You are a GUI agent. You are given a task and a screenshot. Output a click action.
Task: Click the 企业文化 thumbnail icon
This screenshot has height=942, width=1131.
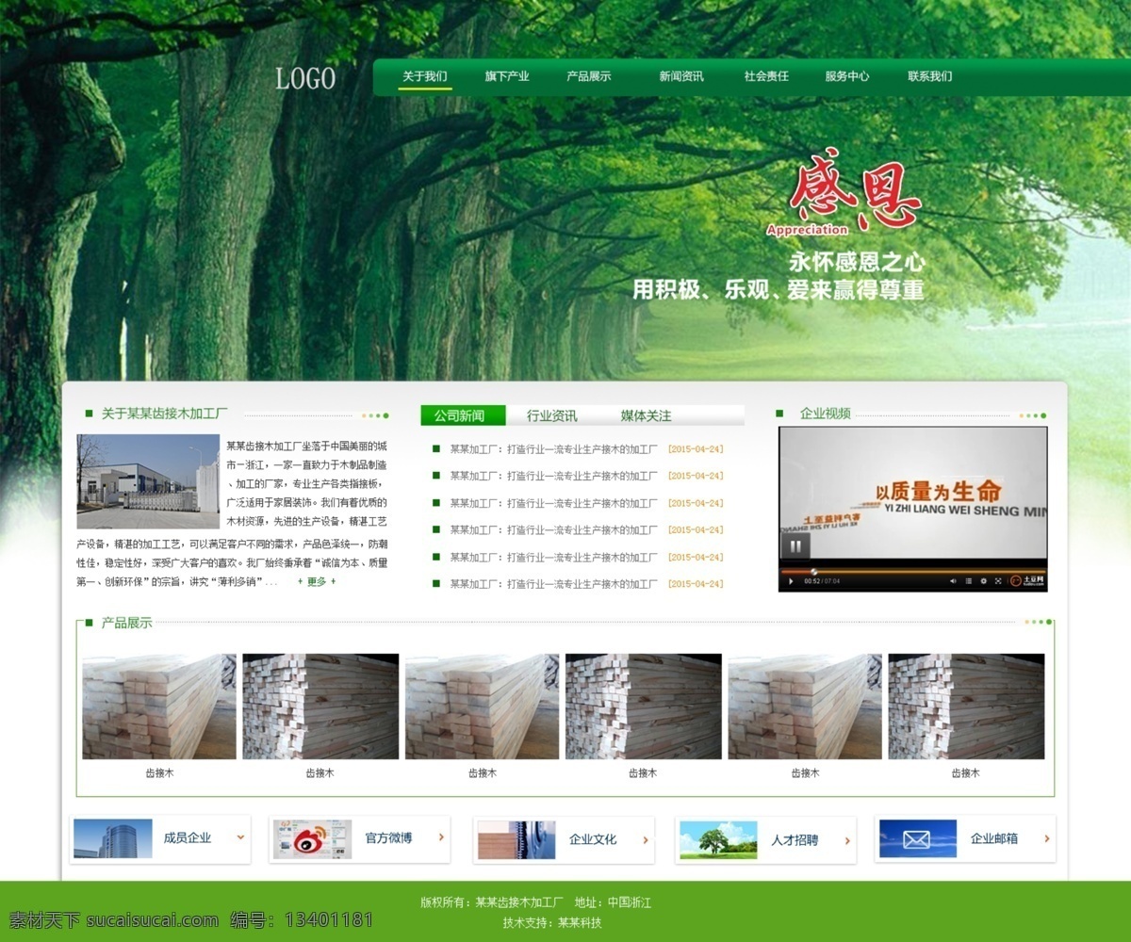pyautogui.click(x=516, y=839)
